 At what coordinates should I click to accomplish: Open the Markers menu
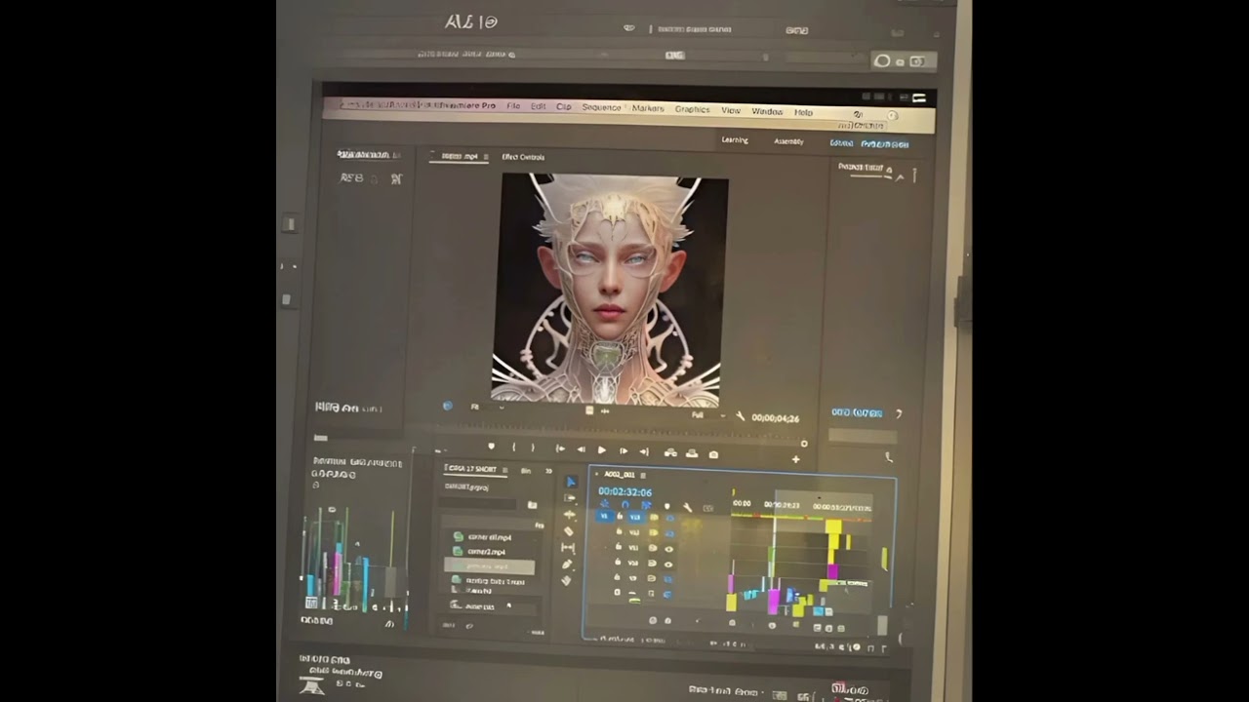click(648, 108)
